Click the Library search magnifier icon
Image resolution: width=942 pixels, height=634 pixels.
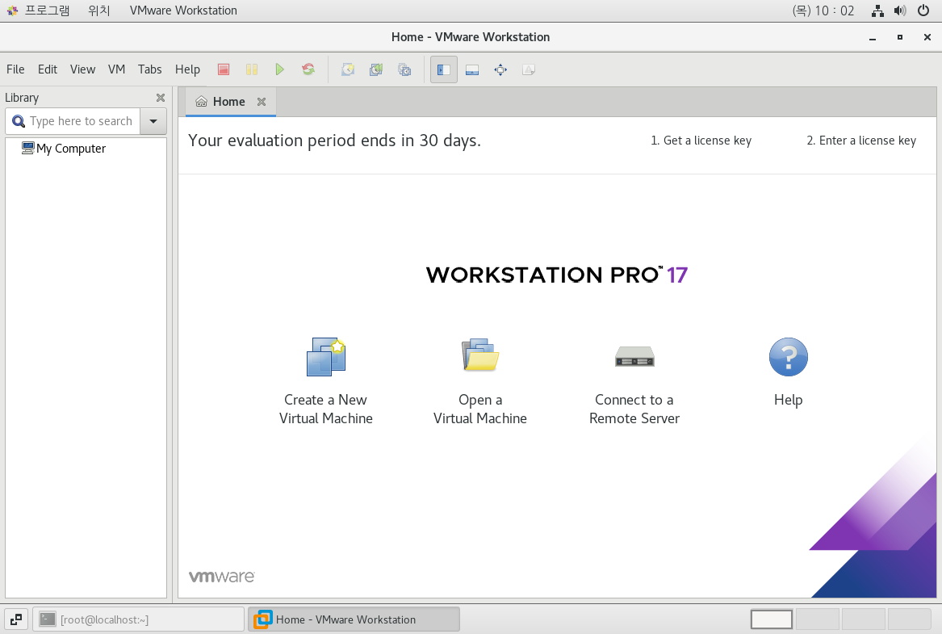pyautogui.click(x=19, y=121)
